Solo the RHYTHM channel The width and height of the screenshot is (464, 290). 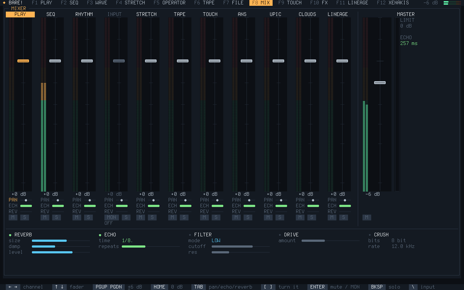click(88, 217)
